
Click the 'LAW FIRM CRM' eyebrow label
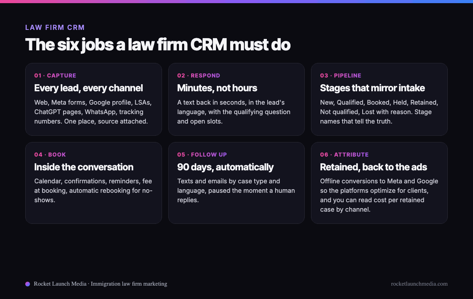55,28
